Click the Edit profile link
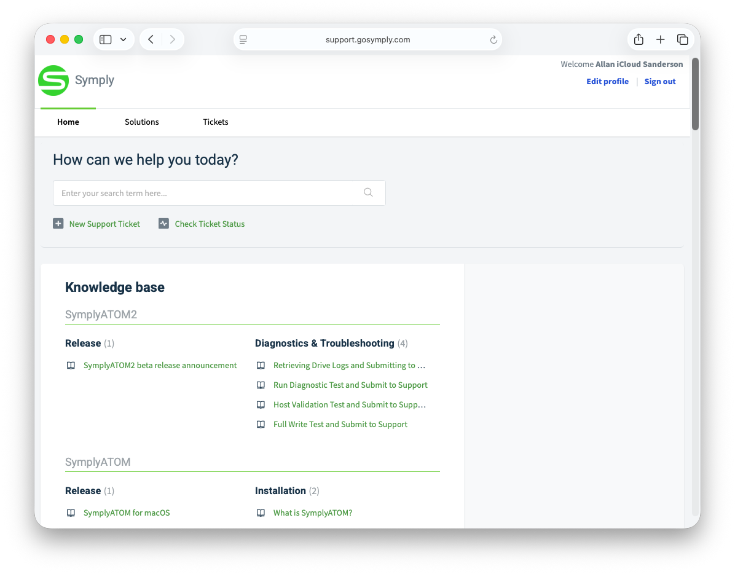735x574 pixels. click(608, 82)
